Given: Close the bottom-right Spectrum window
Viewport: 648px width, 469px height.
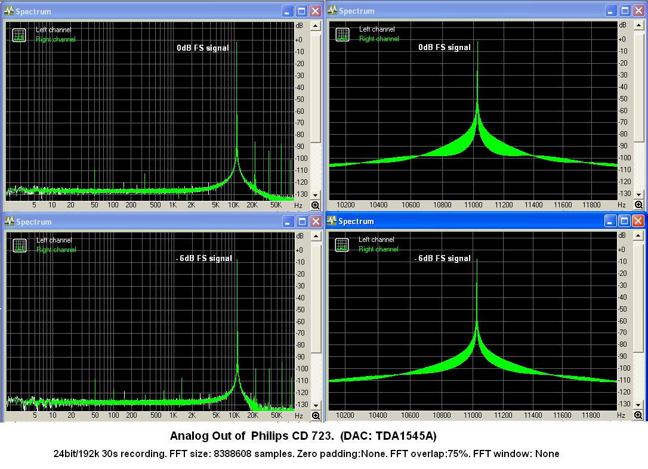Looking at the screenshot, I should pyautogui.click(x=638, y=221).
